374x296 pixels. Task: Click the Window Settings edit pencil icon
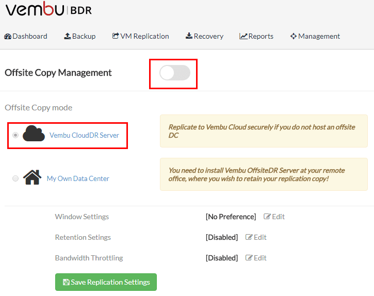pos(267,217)
